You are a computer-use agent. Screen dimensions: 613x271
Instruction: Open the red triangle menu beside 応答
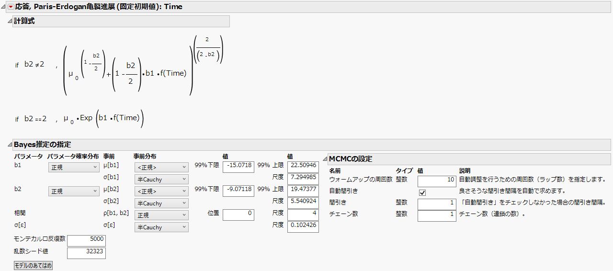(x=11, y=7)
